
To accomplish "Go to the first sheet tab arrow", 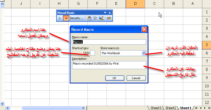I will tap(196, 108).
